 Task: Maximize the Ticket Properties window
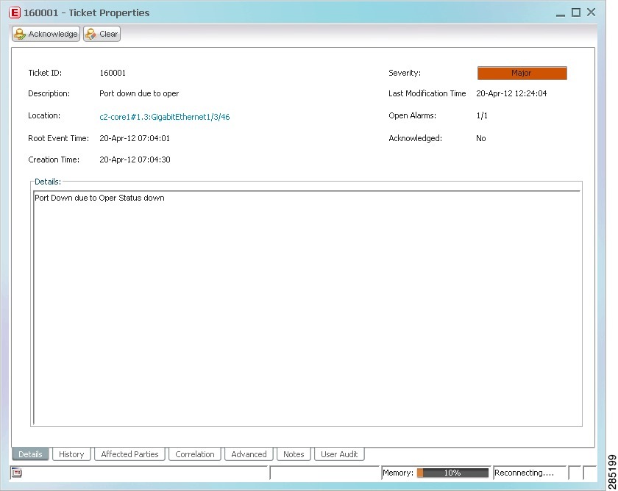tap(576, 12)
